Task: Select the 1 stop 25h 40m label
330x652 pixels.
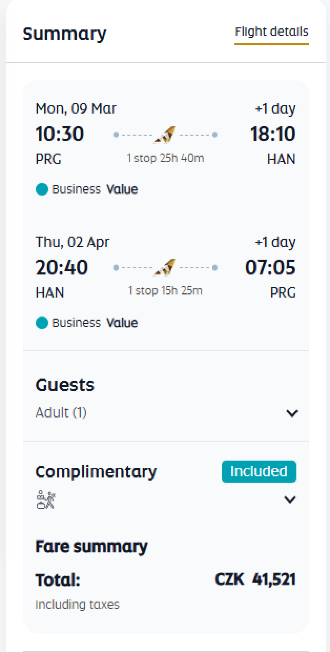Action: 165,158
